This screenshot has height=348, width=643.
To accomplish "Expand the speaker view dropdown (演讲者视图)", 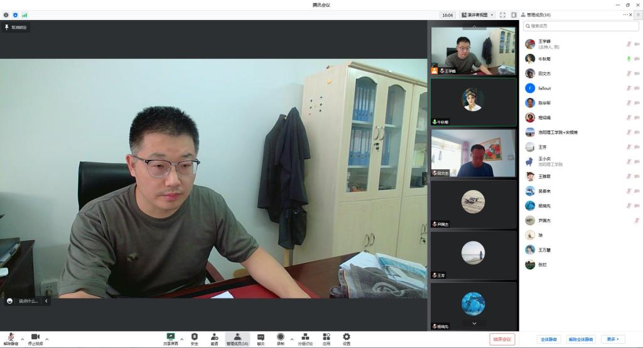I will click(x=477, y=15).
